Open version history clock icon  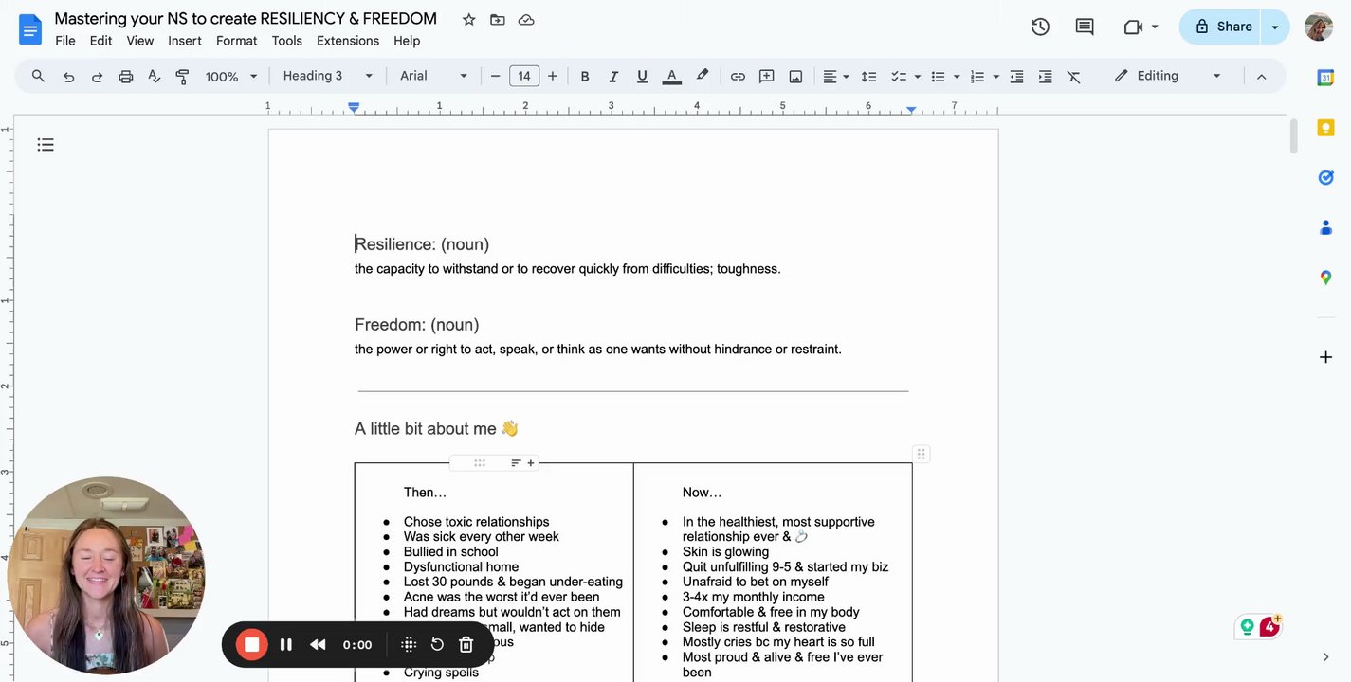(x=1040, y=27)
